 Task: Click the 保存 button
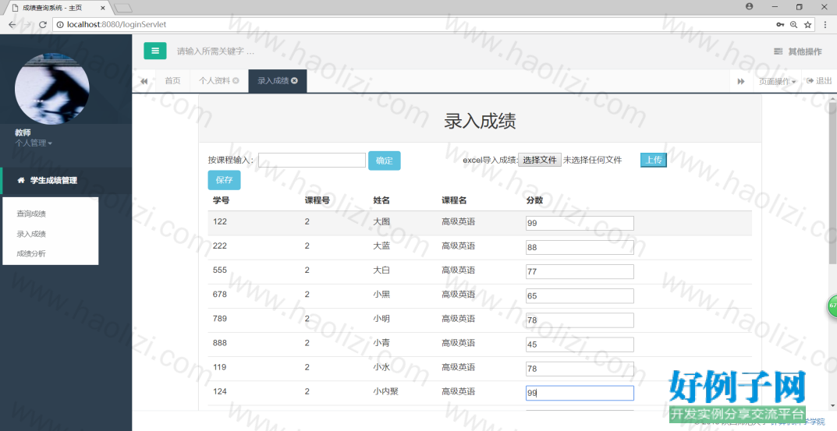click(224, 180)
